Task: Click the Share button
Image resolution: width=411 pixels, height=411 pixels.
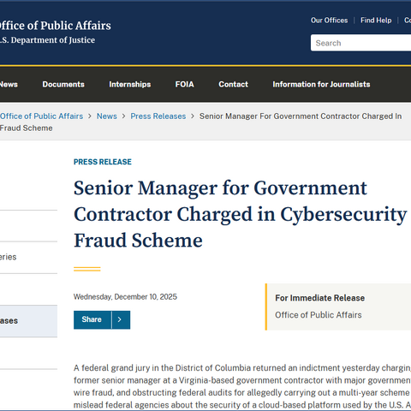Action: pos(92,319)
